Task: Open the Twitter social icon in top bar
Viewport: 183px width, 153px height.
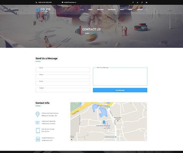Action: [138, 2]
